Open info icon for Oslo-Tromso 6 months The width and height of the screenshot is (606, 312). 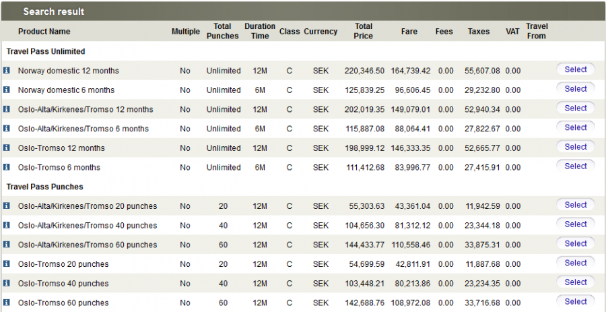(x=7, y=167)
